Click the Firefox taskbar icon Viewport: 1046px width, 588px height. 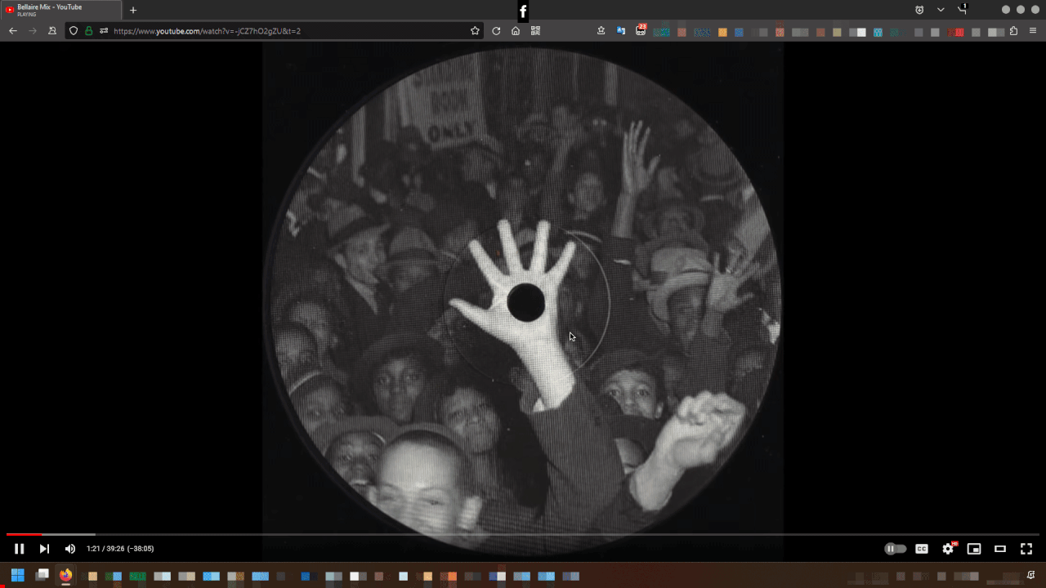(x=65, y=575)
